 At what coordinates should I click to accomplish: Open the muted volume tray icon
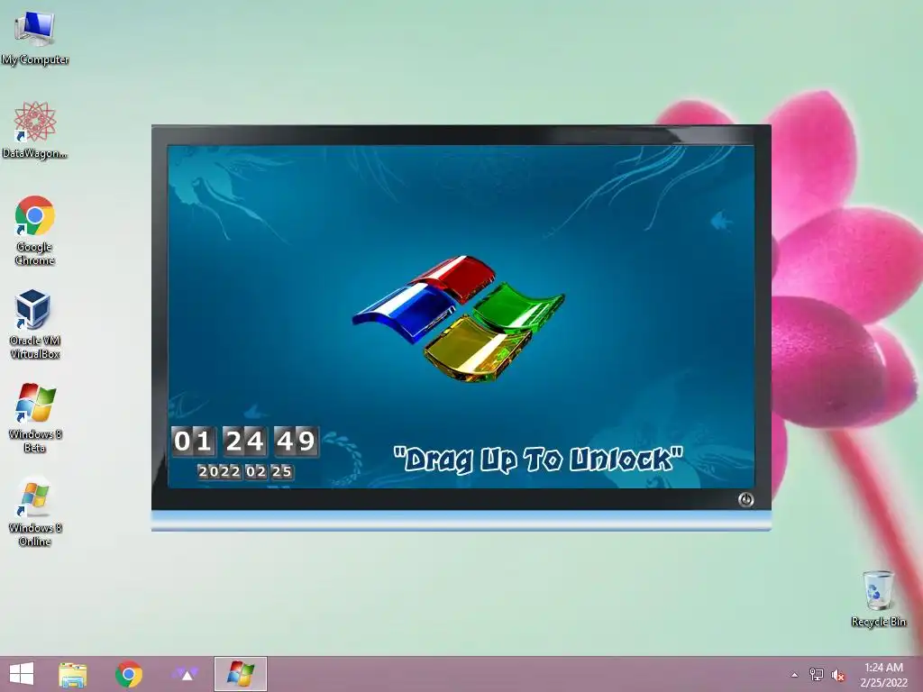pos(838,676)
